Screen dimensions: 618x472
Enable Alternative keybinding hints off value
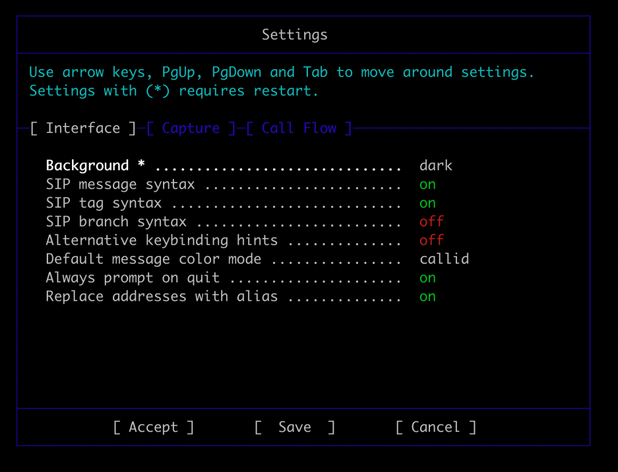tap(431, 240)
